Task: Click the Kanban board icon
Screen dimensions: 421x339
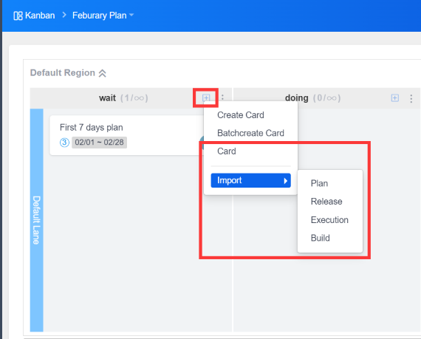Action: (18, 16)
